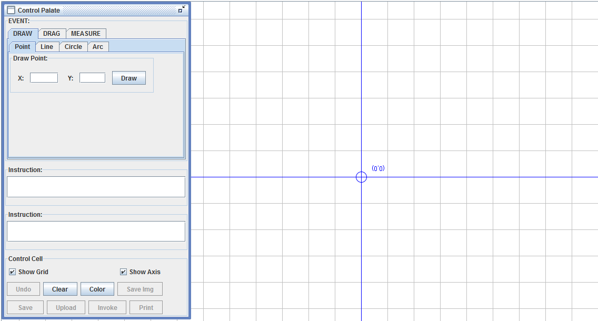Screen dimensions: 598x321
Task: Switch to the Circle sub-tab
Action: [x=73, y=47]
